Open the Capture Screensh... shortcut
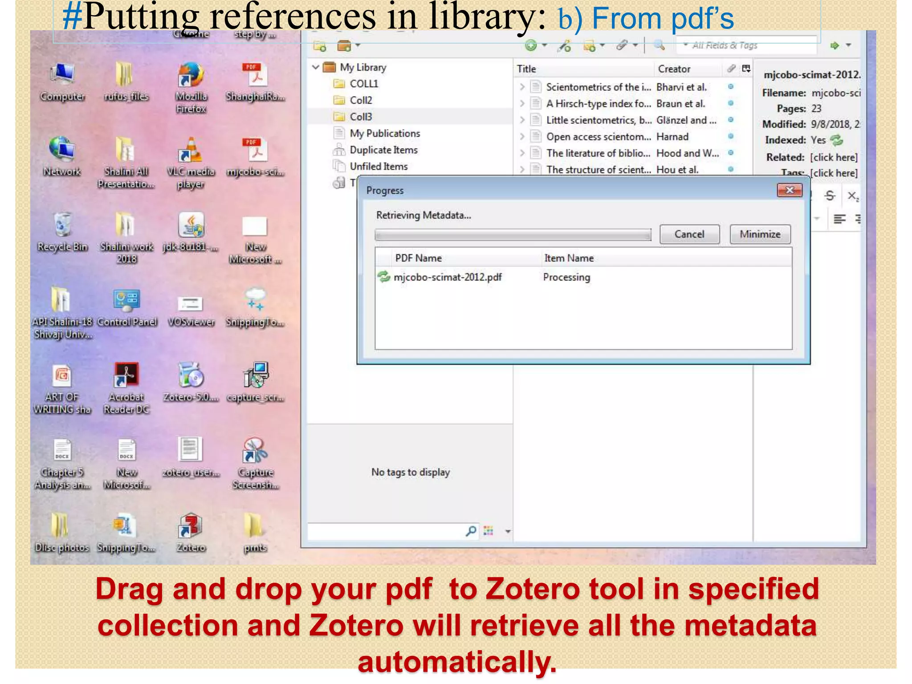The image size is (912, 684). [255, 463]
